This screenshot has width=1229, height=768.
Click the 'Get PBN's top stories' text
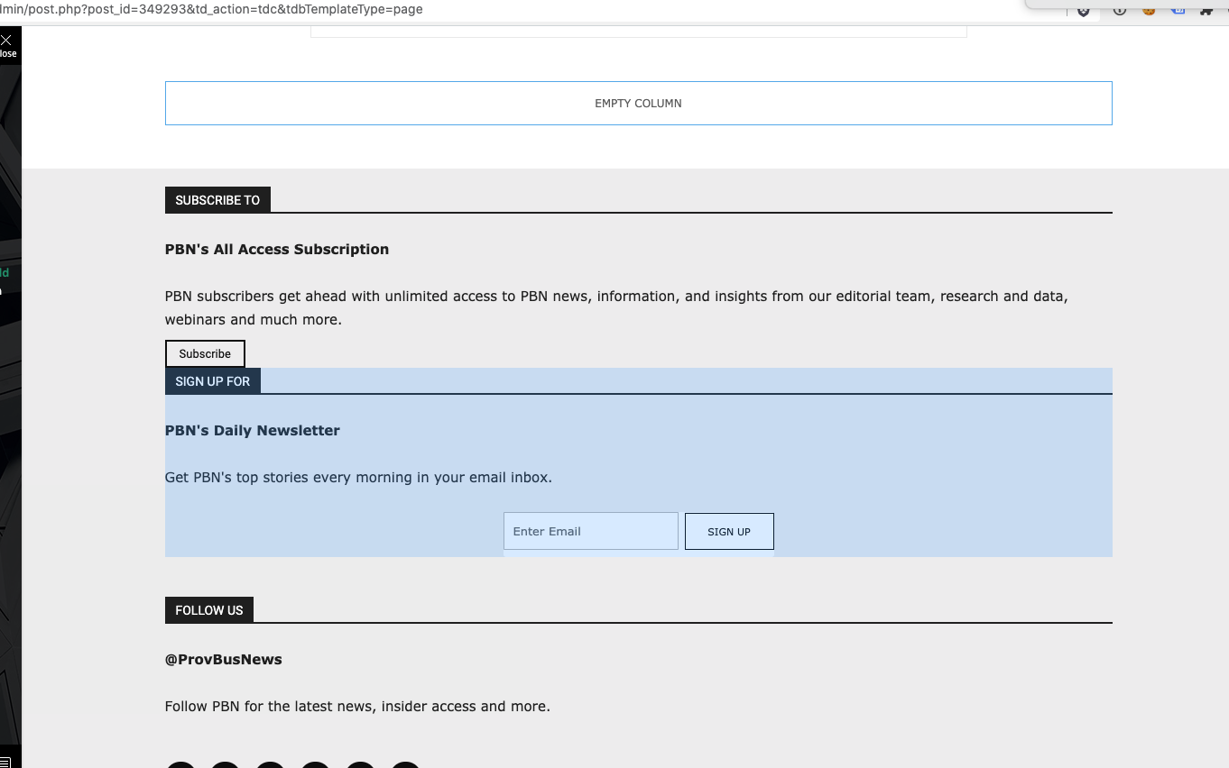(x=358, y=478)
